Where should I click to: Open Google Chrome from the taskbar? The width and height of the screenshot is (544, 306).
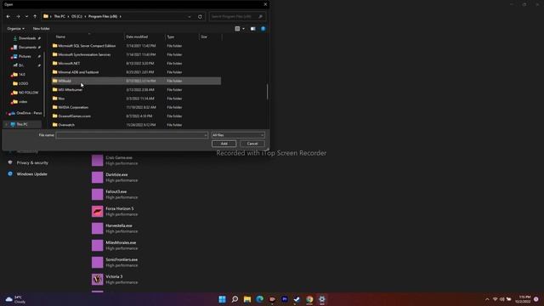(x=309, y=299)
